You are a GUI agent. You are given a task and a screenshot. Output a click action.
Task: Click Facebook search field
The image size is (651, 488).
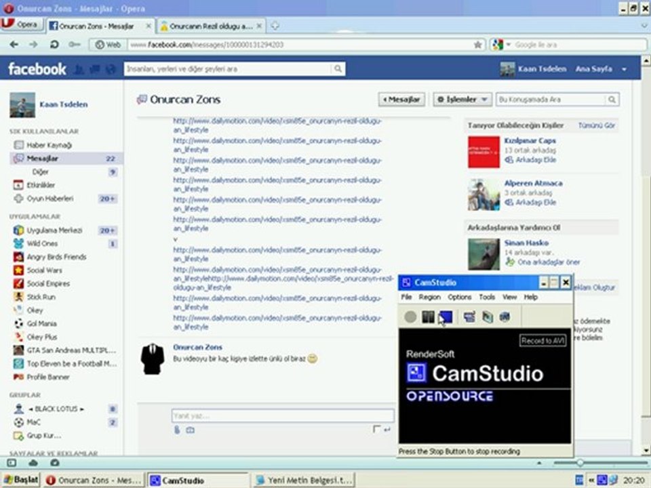pyautogui.click(x=229, y=69)
